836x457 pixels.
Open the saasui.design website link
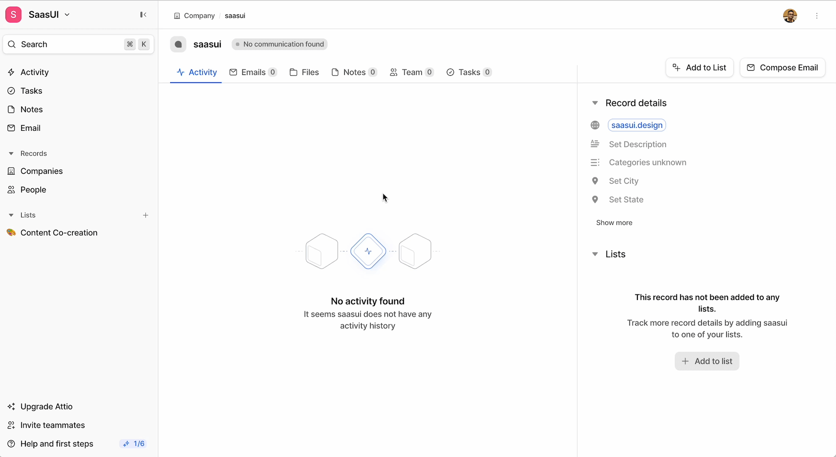[637, 125]
